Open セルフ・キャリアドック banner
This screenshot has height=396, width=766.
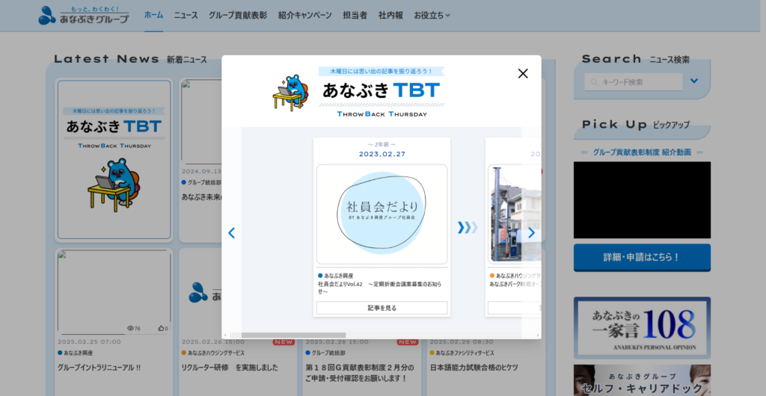(x=642, y=380)
